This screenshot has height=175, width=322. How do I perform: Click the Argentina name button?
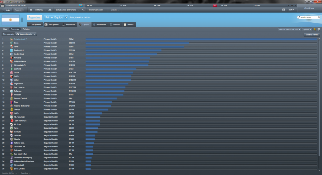(x=34, y=18)
